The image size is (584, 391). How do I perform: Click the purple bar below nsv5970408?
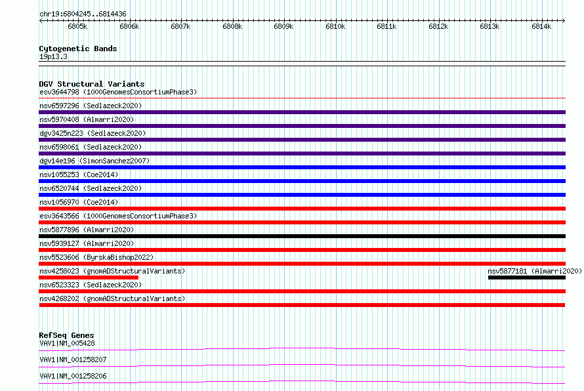tap(302, 126)
